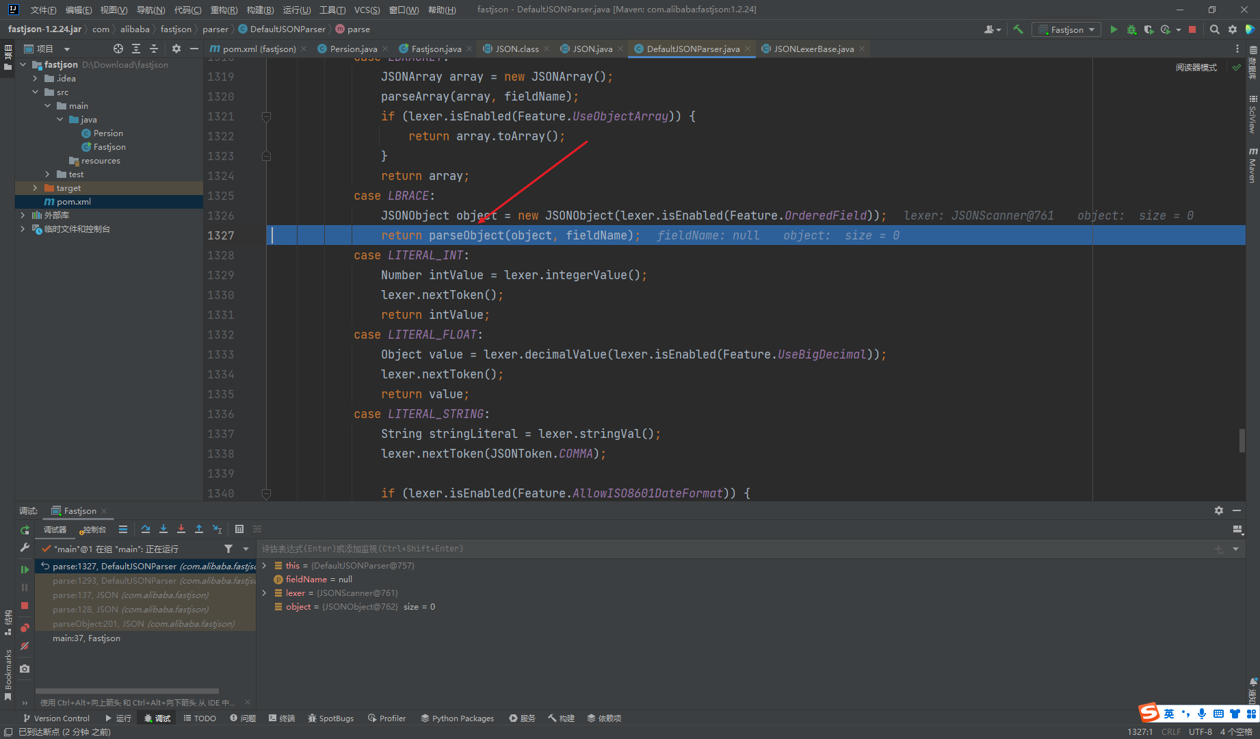Toggle Maven side tool window
Viewport: 1260px width, 739px height.
pos(1252,165)
